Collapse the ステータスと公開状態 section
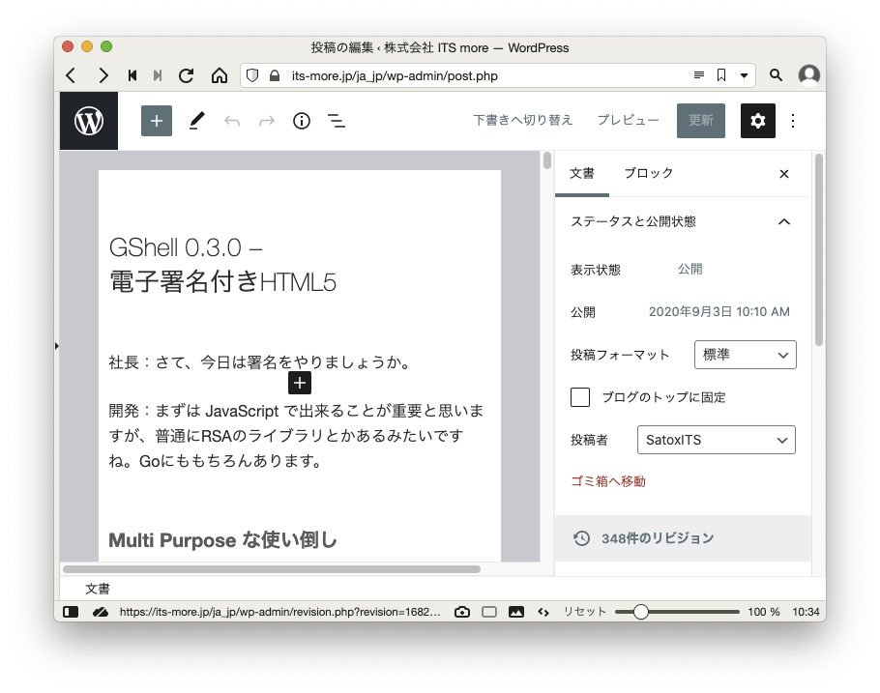Viewport: 880px width, 693px height. coord(783,221)
